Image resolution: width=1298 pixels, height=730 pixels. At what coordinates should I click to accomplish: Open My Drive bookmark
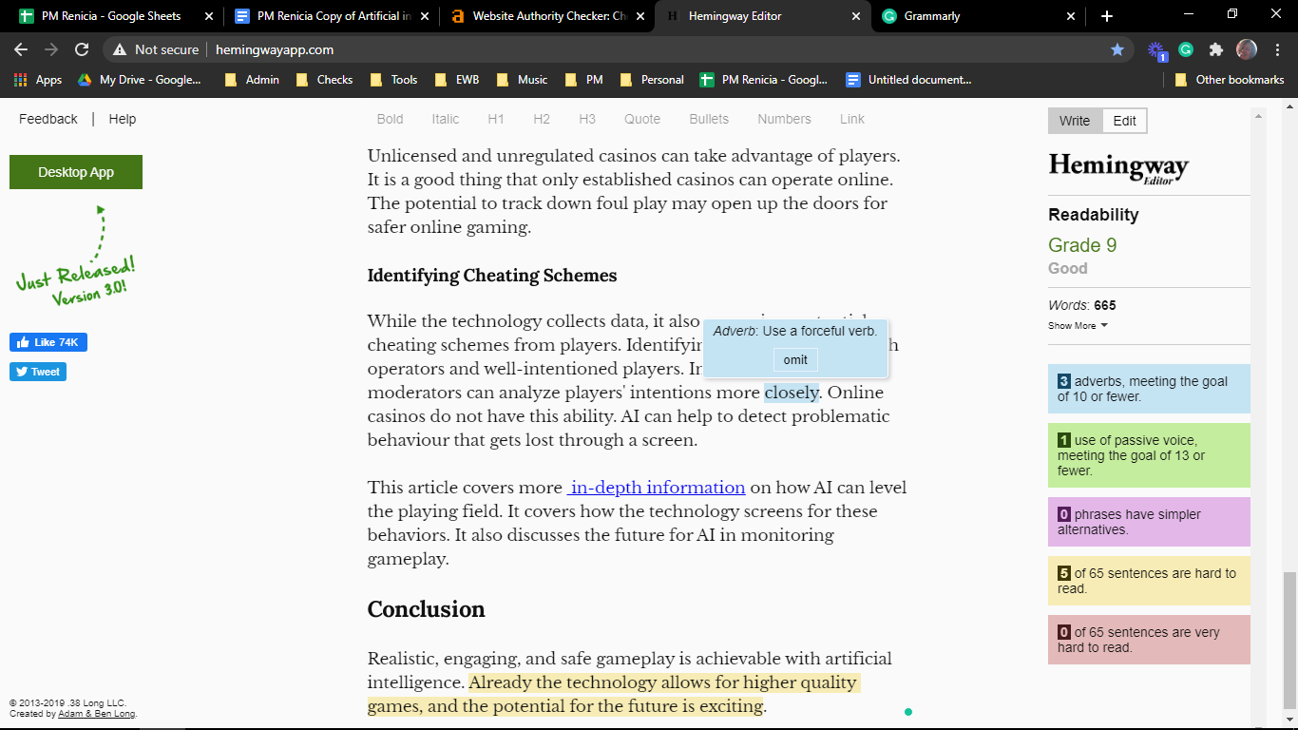pyautogui.click(x=140, y=80)
